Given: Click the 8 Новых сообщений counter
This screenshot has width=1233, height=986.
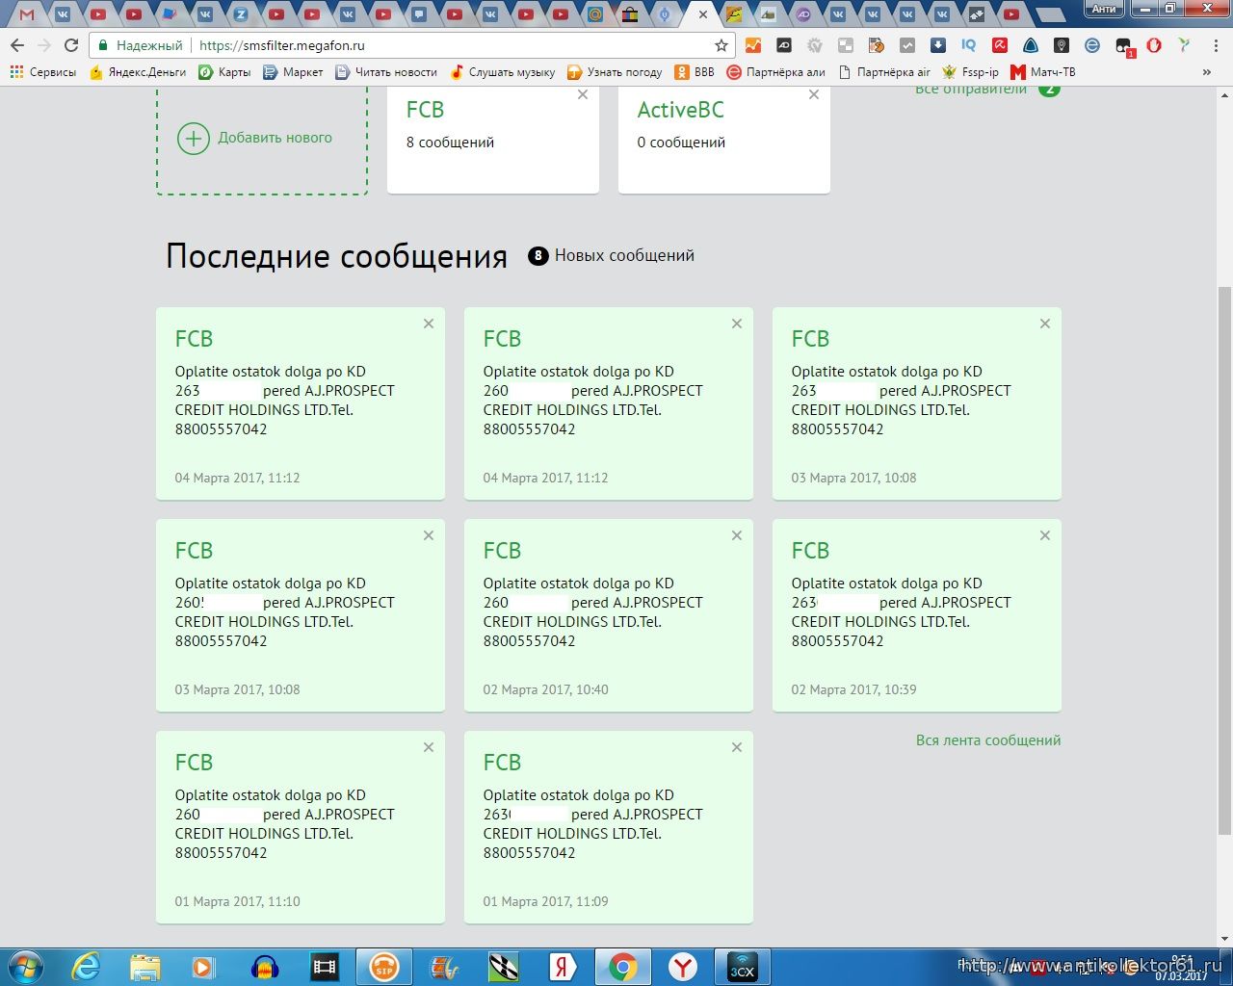Looking at the screenshot, I should (611, 255).
